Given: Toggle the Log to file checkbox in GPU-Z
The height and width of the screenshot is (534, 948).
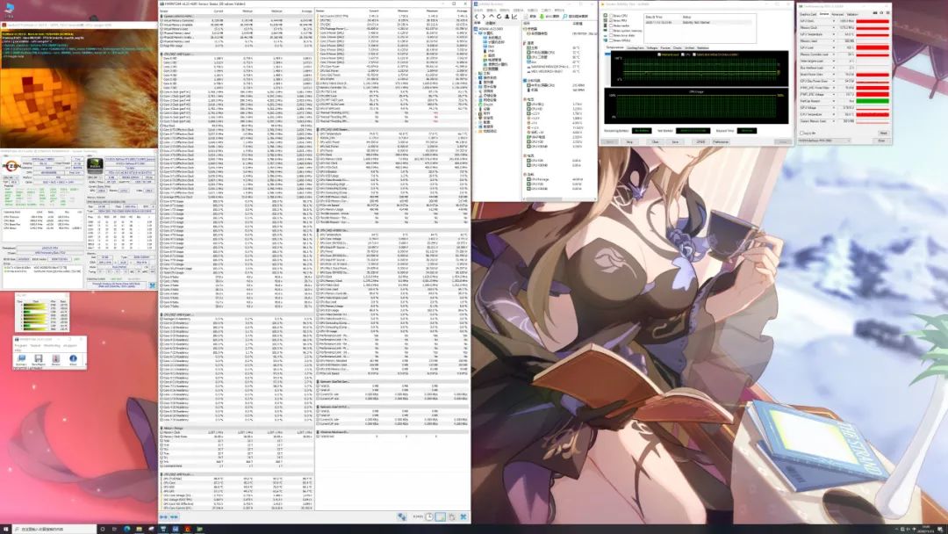Looking at the screenshot, I should pyautogui.click(x=801, y=133).
